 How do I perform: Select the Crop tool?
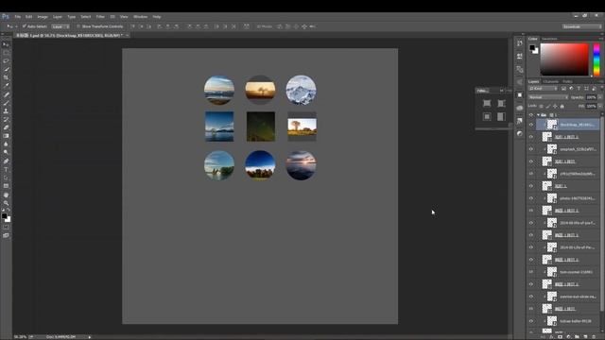click(x=6, y=77)
